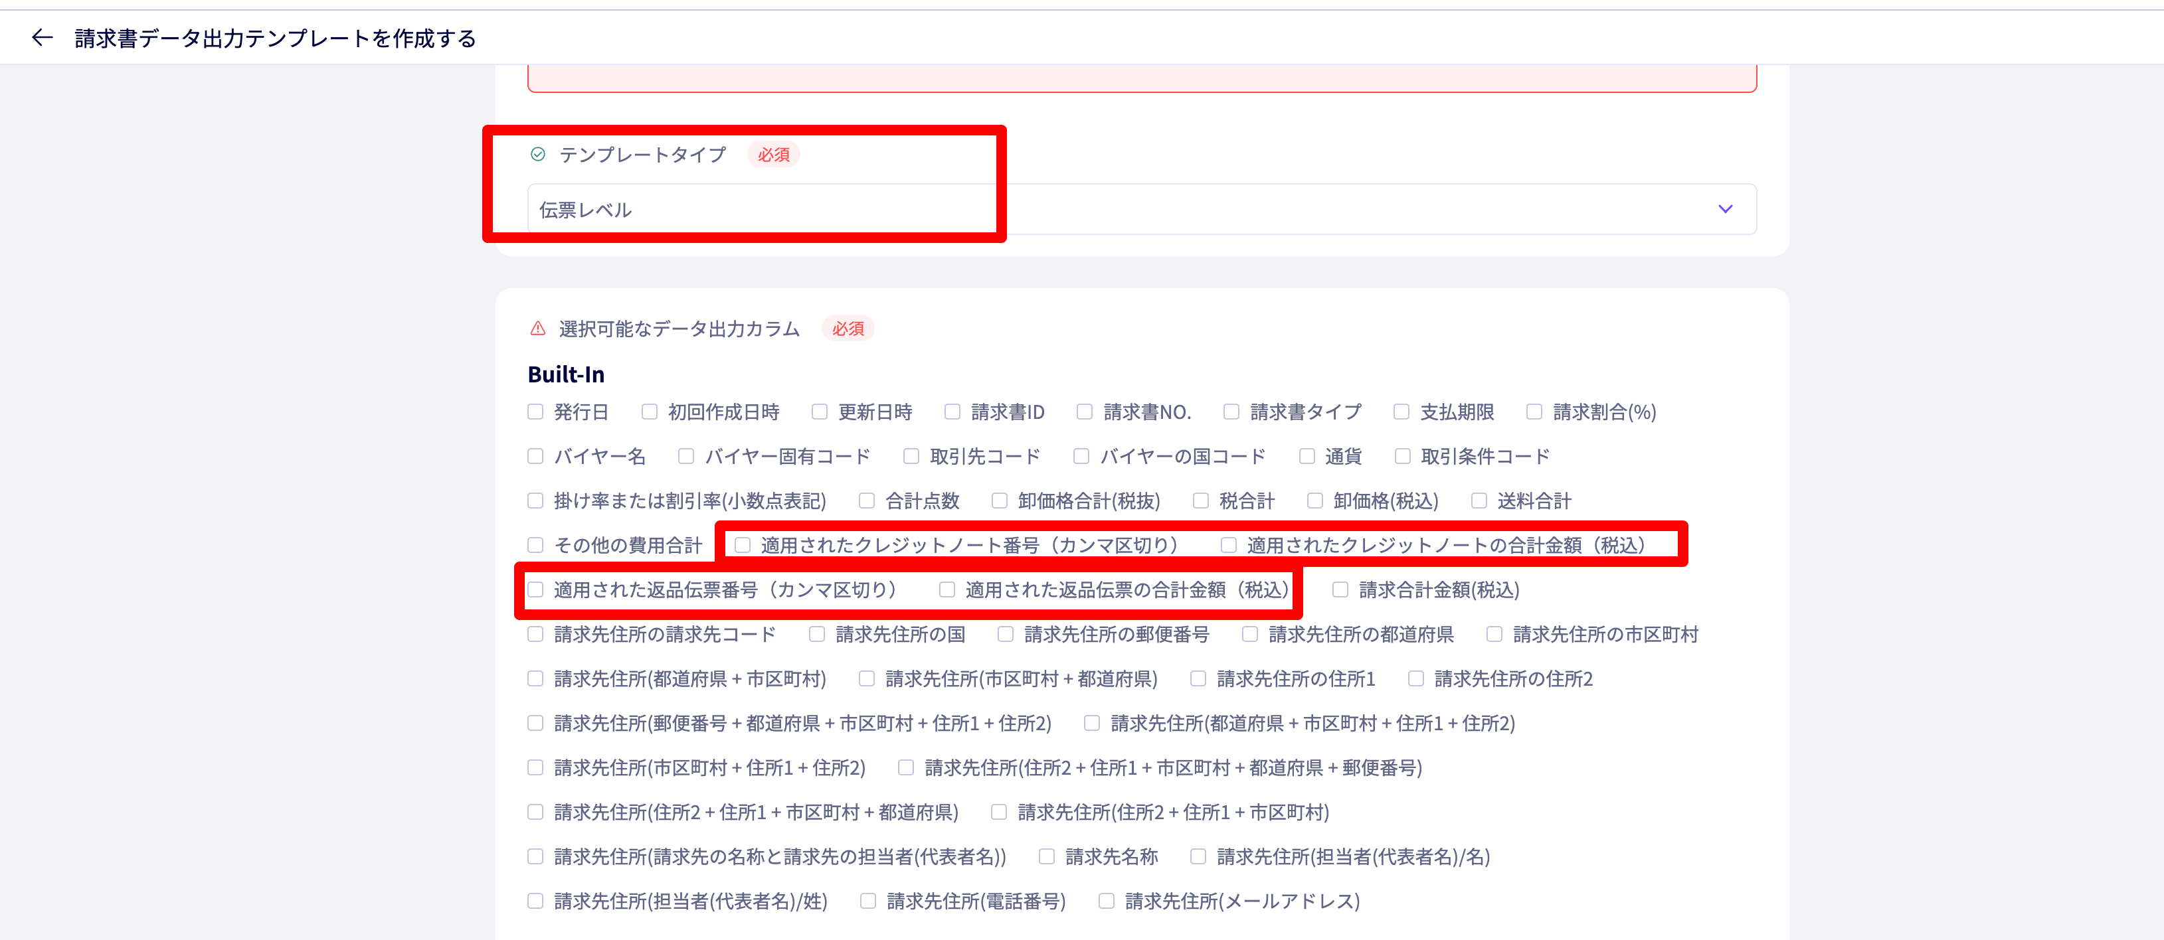
Task: Check the 請求先住所の請求先コード checkbox
Action: pyautogui.click(x=535, y=634)
